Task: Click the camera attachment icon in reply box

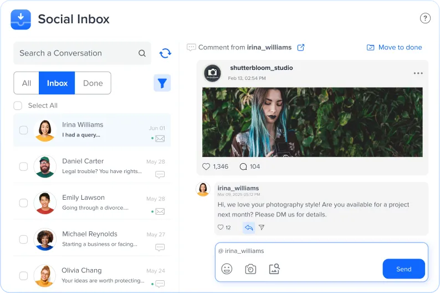Action: click(x=250, y=269)
